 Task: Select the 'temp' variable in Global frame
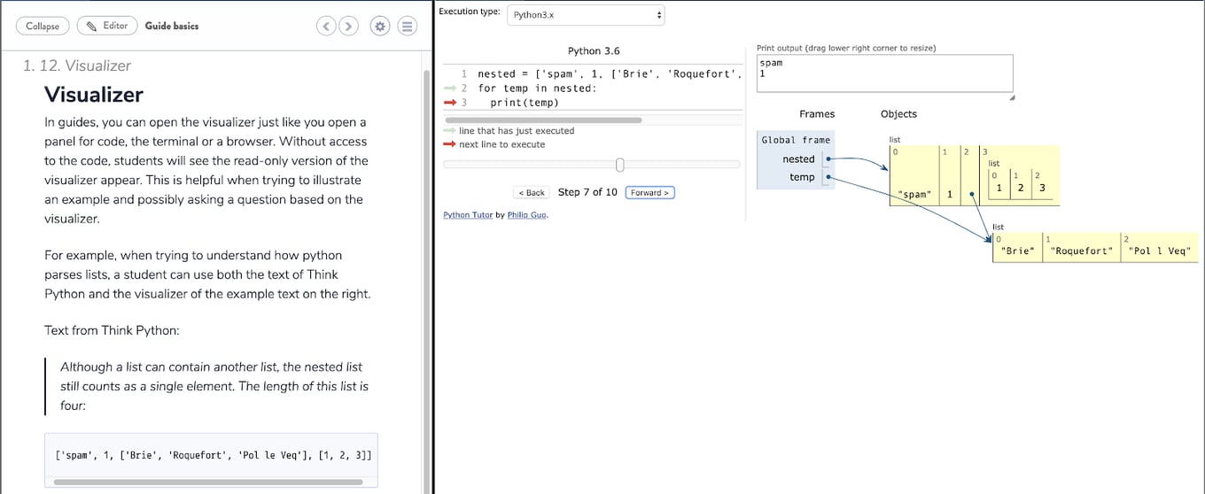click(801, 177)
